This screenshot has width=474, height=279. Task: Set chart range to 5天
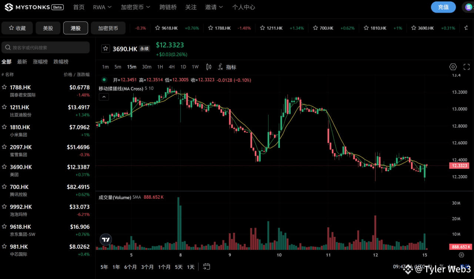tap(179, 267)
